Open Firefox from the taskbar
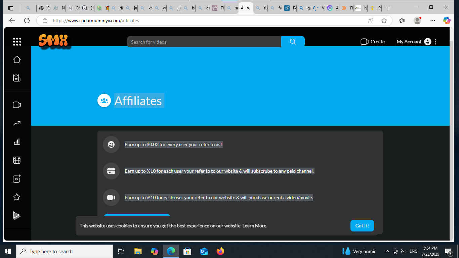The image size is (459, 258). (220, 251)
